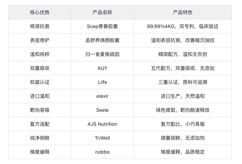This screenshot has height=164, width=242.
Task: Click the Seele product name
Action: [x=102, y=110]
